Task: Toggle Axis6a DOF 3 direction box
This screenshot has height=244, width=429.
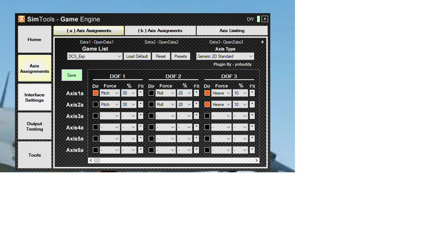Action: (207, 150)
